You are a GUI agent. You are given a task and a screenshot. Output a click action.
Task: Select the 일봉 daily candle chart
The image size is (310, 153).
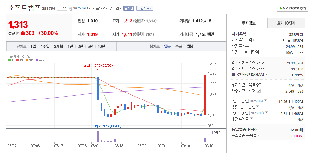point(167,47)
